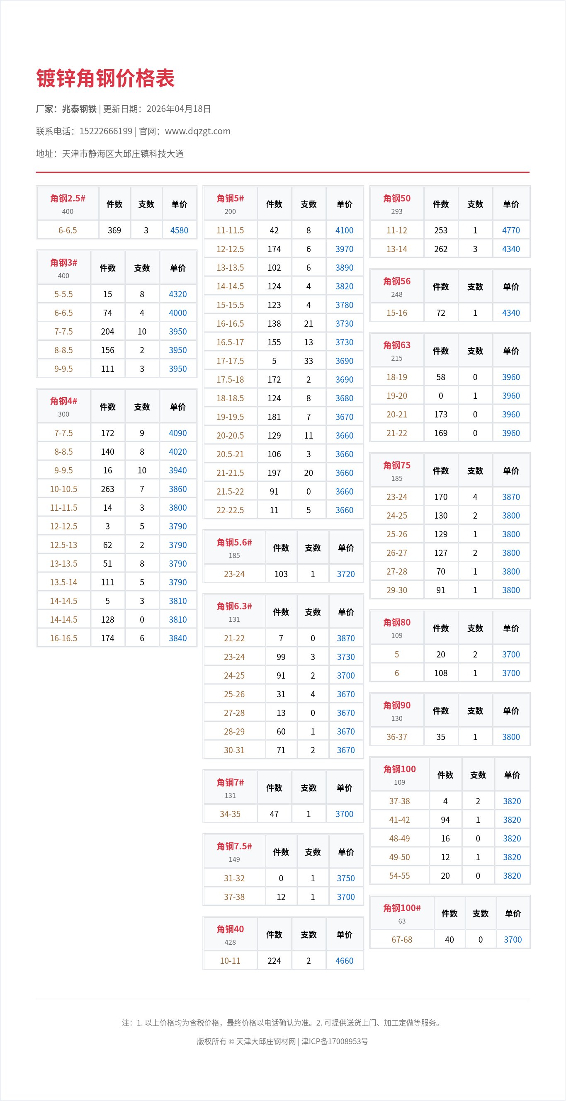Screen dimensions: 566x1101
Task: Click price 3870 in 角钢75 table
Action: pyautogui.click(x=511, y=497)
